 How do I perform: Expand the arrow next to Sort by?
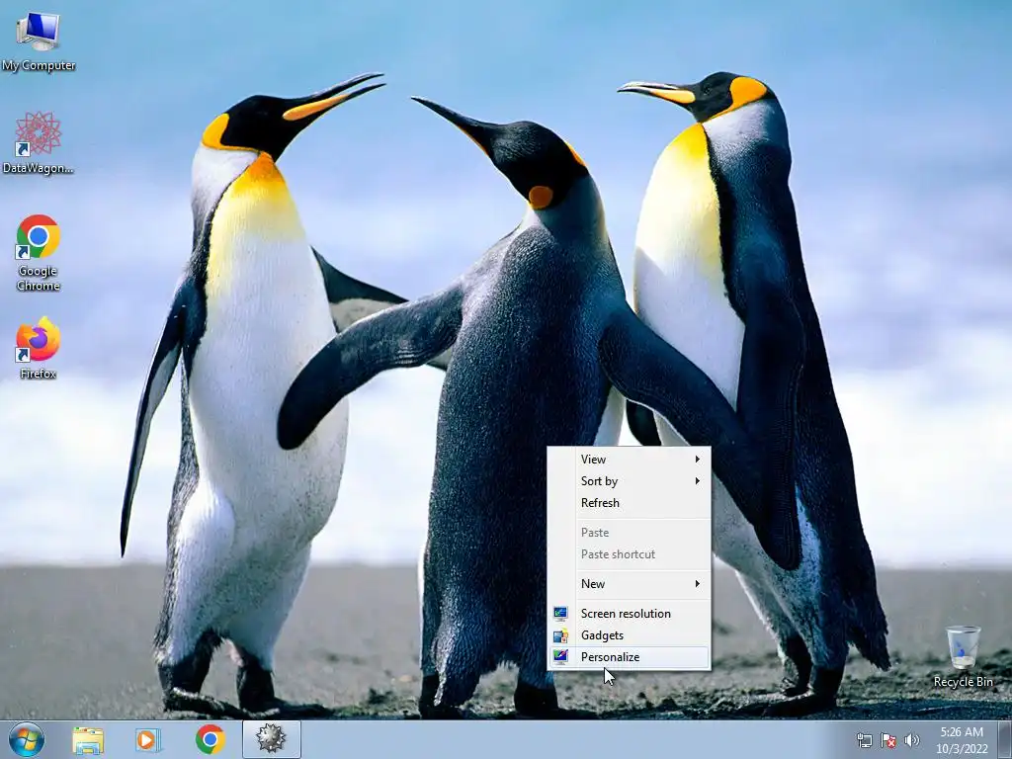click(697, 481)
